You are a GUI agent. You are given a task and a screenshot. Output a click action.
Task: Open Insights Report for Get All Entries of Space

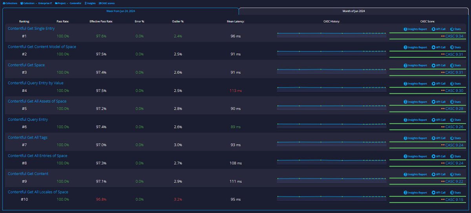(x=415, y=156)
